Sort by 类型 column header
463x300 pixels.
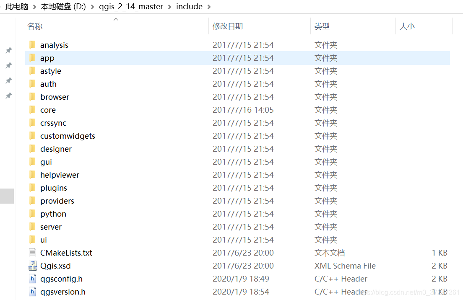[x=322, y=26]
